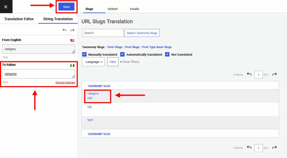Click the slug Search input field
The image size is (287, 158).
coord(103,33)
